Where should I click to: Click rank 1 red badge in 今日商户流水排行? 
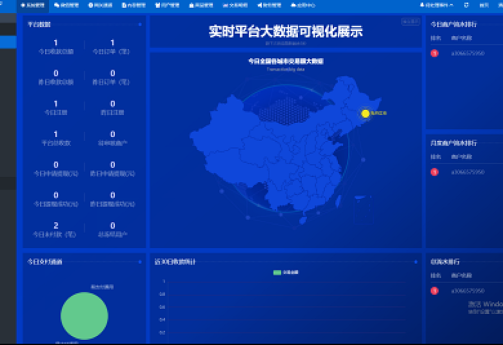point(434,53)
